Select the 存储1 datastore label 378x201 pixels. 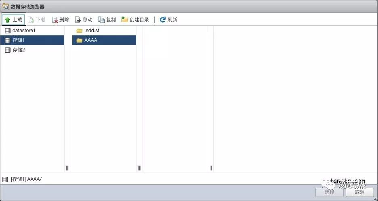(19, 40)
